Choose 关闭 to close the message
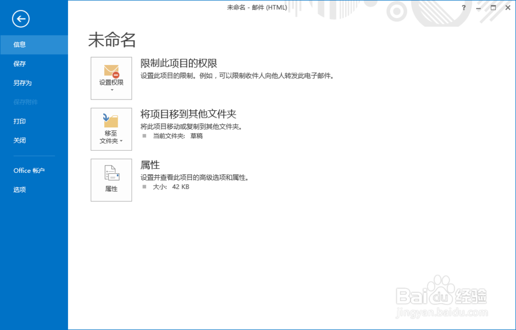This screenshot has width=516, height=330. 20,140
